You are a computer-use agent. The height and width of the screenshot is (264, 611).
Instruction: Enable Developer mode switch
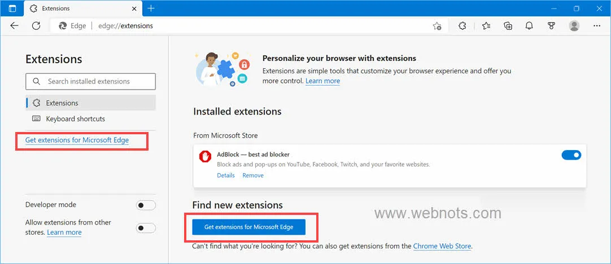[146, 205]
